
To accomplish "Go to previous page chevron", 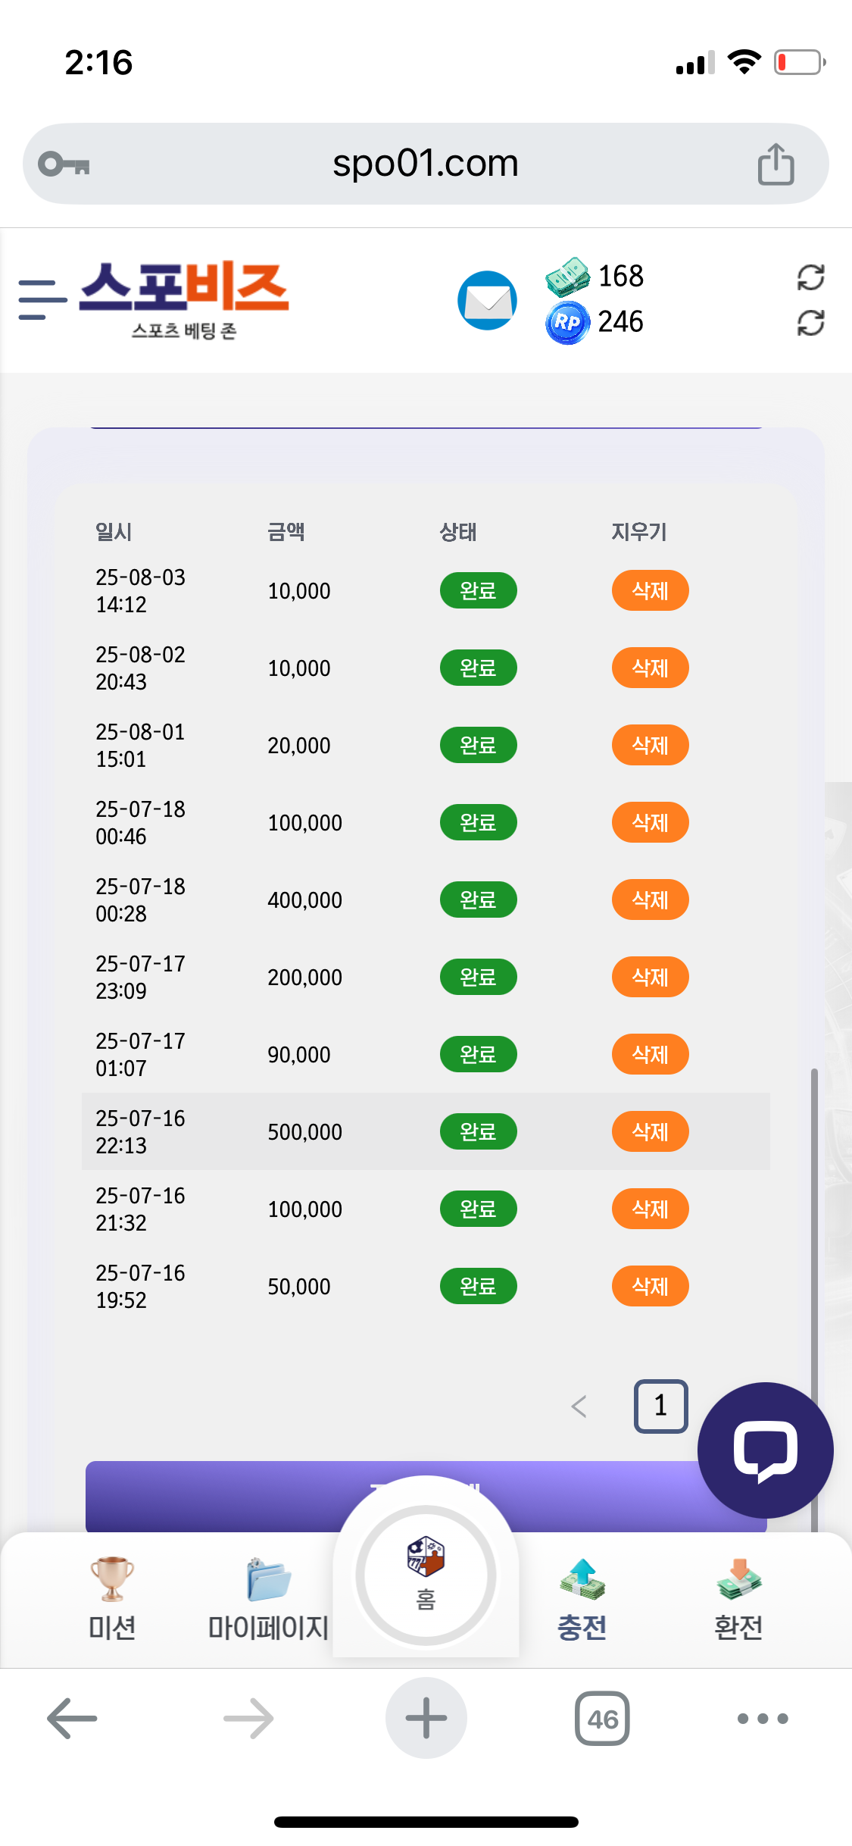I will 579,1406.
